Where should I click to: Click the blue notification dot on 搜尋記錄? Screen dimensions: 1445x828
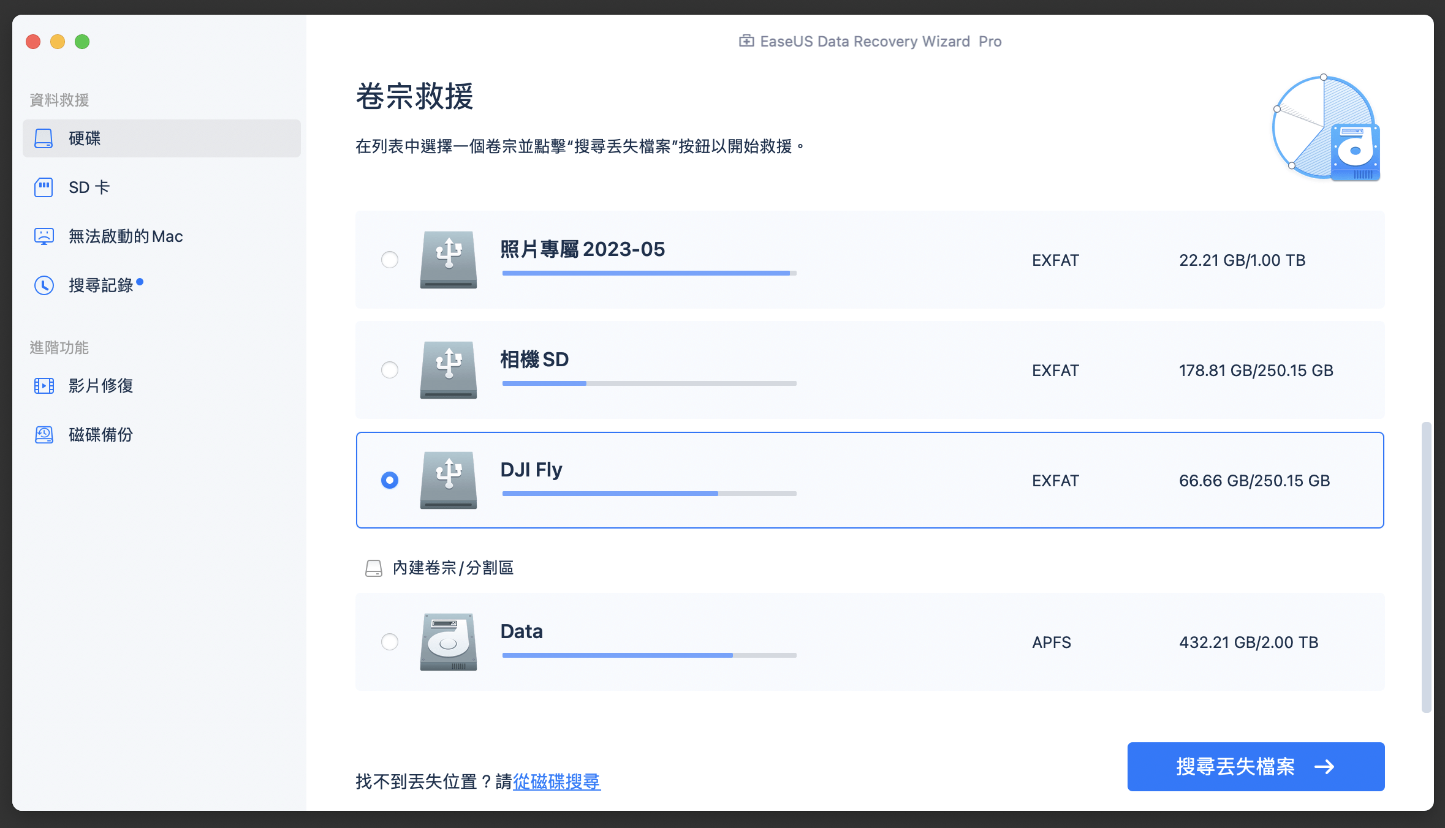tap(140, 282)
